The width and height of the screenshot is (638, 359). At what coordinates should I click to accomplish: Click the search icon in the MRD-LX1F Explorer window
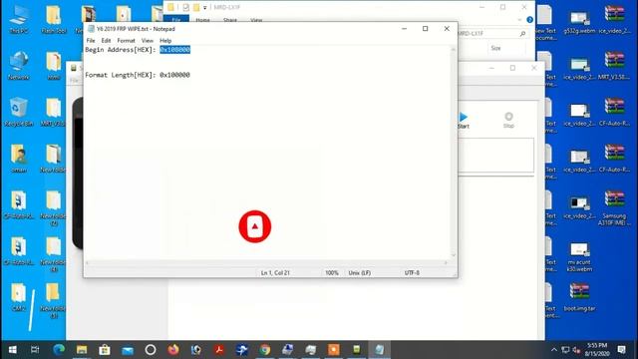point(522,34)
